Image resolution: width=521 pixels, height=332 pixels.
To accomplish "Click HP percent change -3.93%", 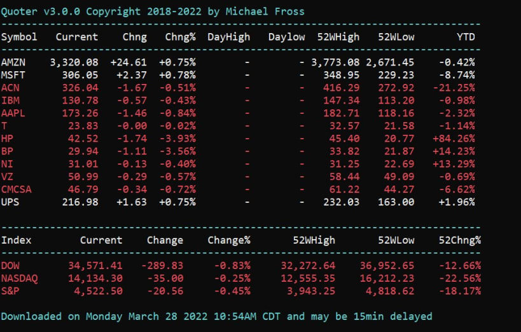I will click(177, 139).
